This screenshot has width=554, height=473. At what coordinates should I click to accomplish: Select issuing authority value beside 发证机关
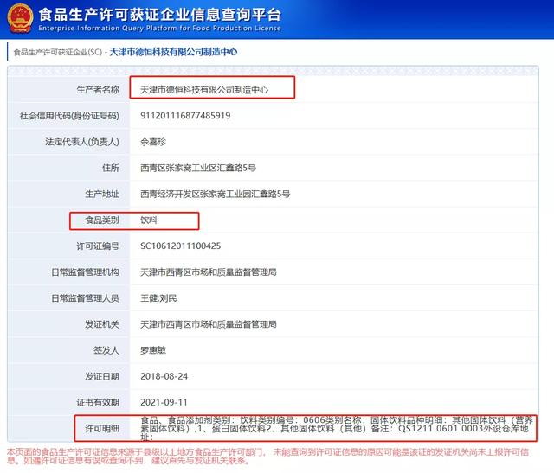click(209, 324)
